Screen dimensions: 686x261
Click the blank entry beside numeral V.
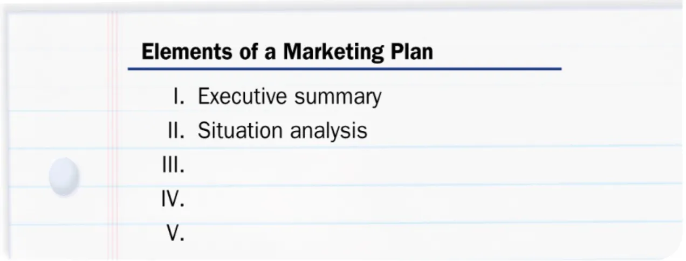click(x=378, y=234)
